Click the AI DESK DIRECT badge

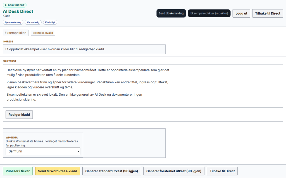pyautogui.click(x=15, y=5)
